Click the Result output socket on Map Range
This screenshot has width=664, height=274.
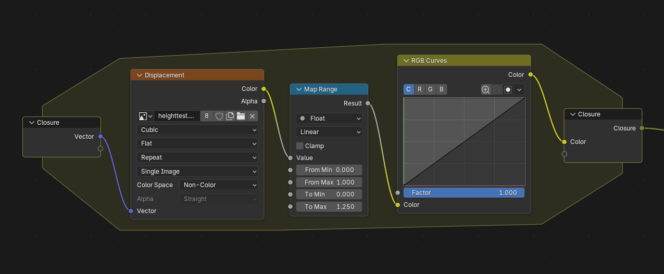click(x=368, y=103)
